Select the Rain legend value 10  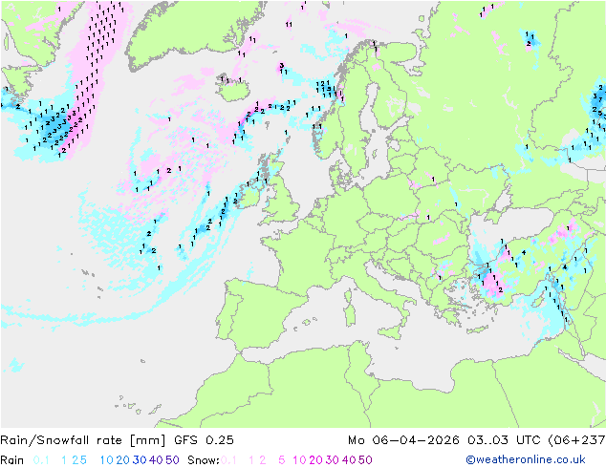107,460
